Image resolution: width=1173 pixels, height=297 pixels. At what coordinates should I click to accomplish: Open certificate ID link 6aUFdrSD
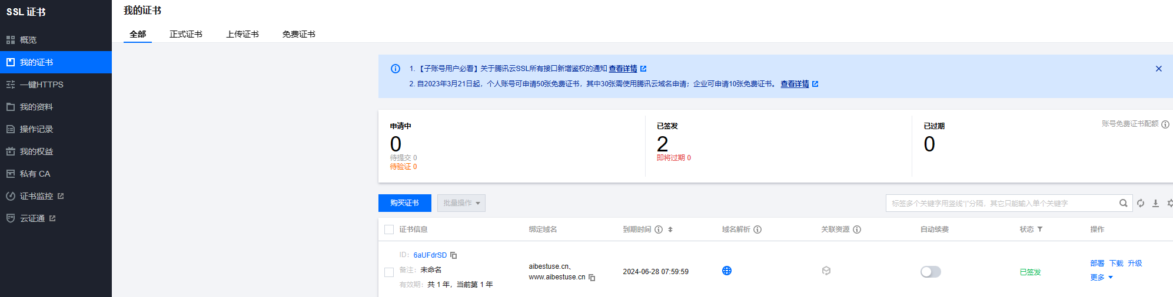(x=430, y=255)
